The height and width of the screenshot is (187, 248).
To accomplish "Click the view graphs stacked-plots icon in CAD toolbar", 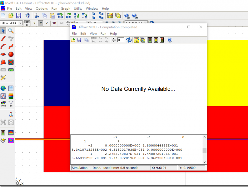I will (x=118, y=16).
